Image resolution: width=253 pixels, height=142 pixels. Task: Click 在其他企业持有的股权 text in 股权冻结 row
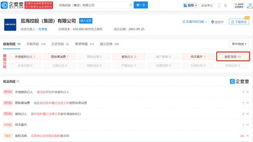coord(46,136)
